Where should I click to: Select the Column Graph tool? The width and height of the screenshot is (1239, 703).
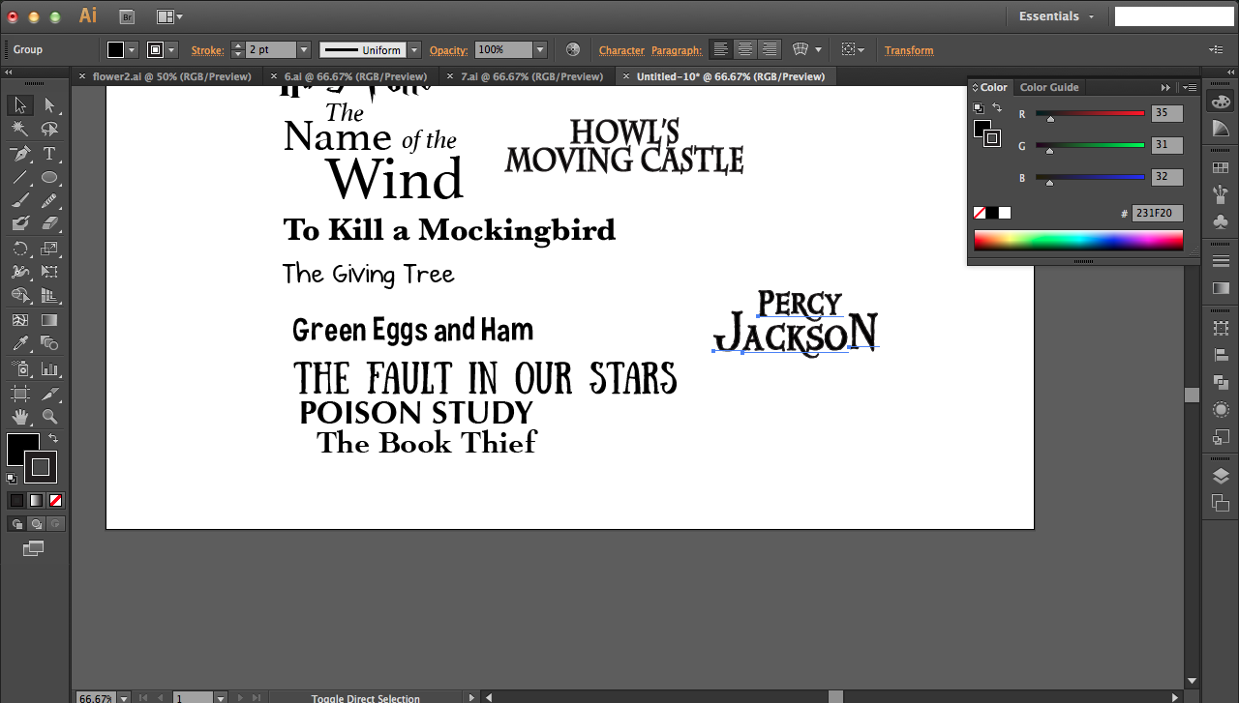tap(49, 368)
